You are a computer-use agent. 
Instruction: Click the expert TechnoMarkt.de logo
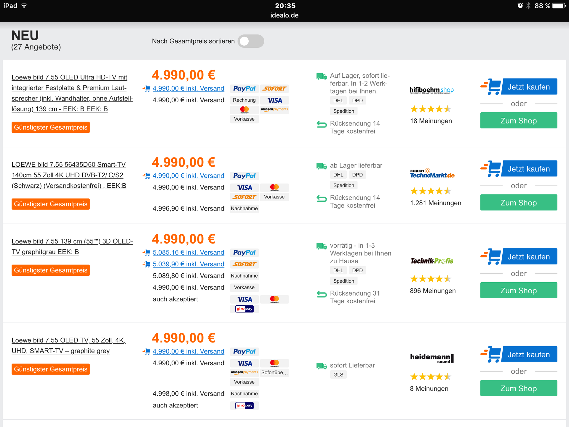432,173
